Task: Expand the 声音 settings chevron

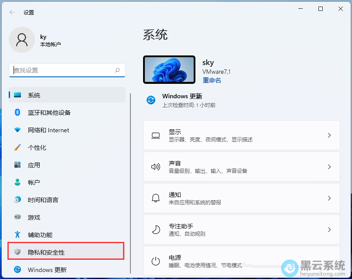Action: coord(329,167)
